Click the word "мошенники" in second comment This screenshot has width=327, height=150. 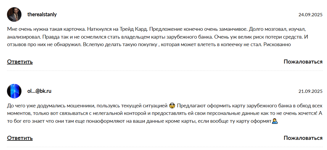click(x=82, y=106)
